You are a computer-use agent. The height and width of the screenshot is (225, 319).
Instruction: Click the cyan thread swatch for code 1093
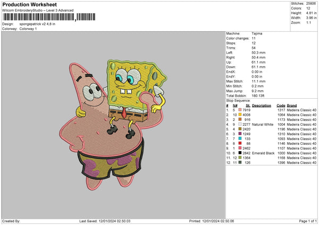coord(240,139)
